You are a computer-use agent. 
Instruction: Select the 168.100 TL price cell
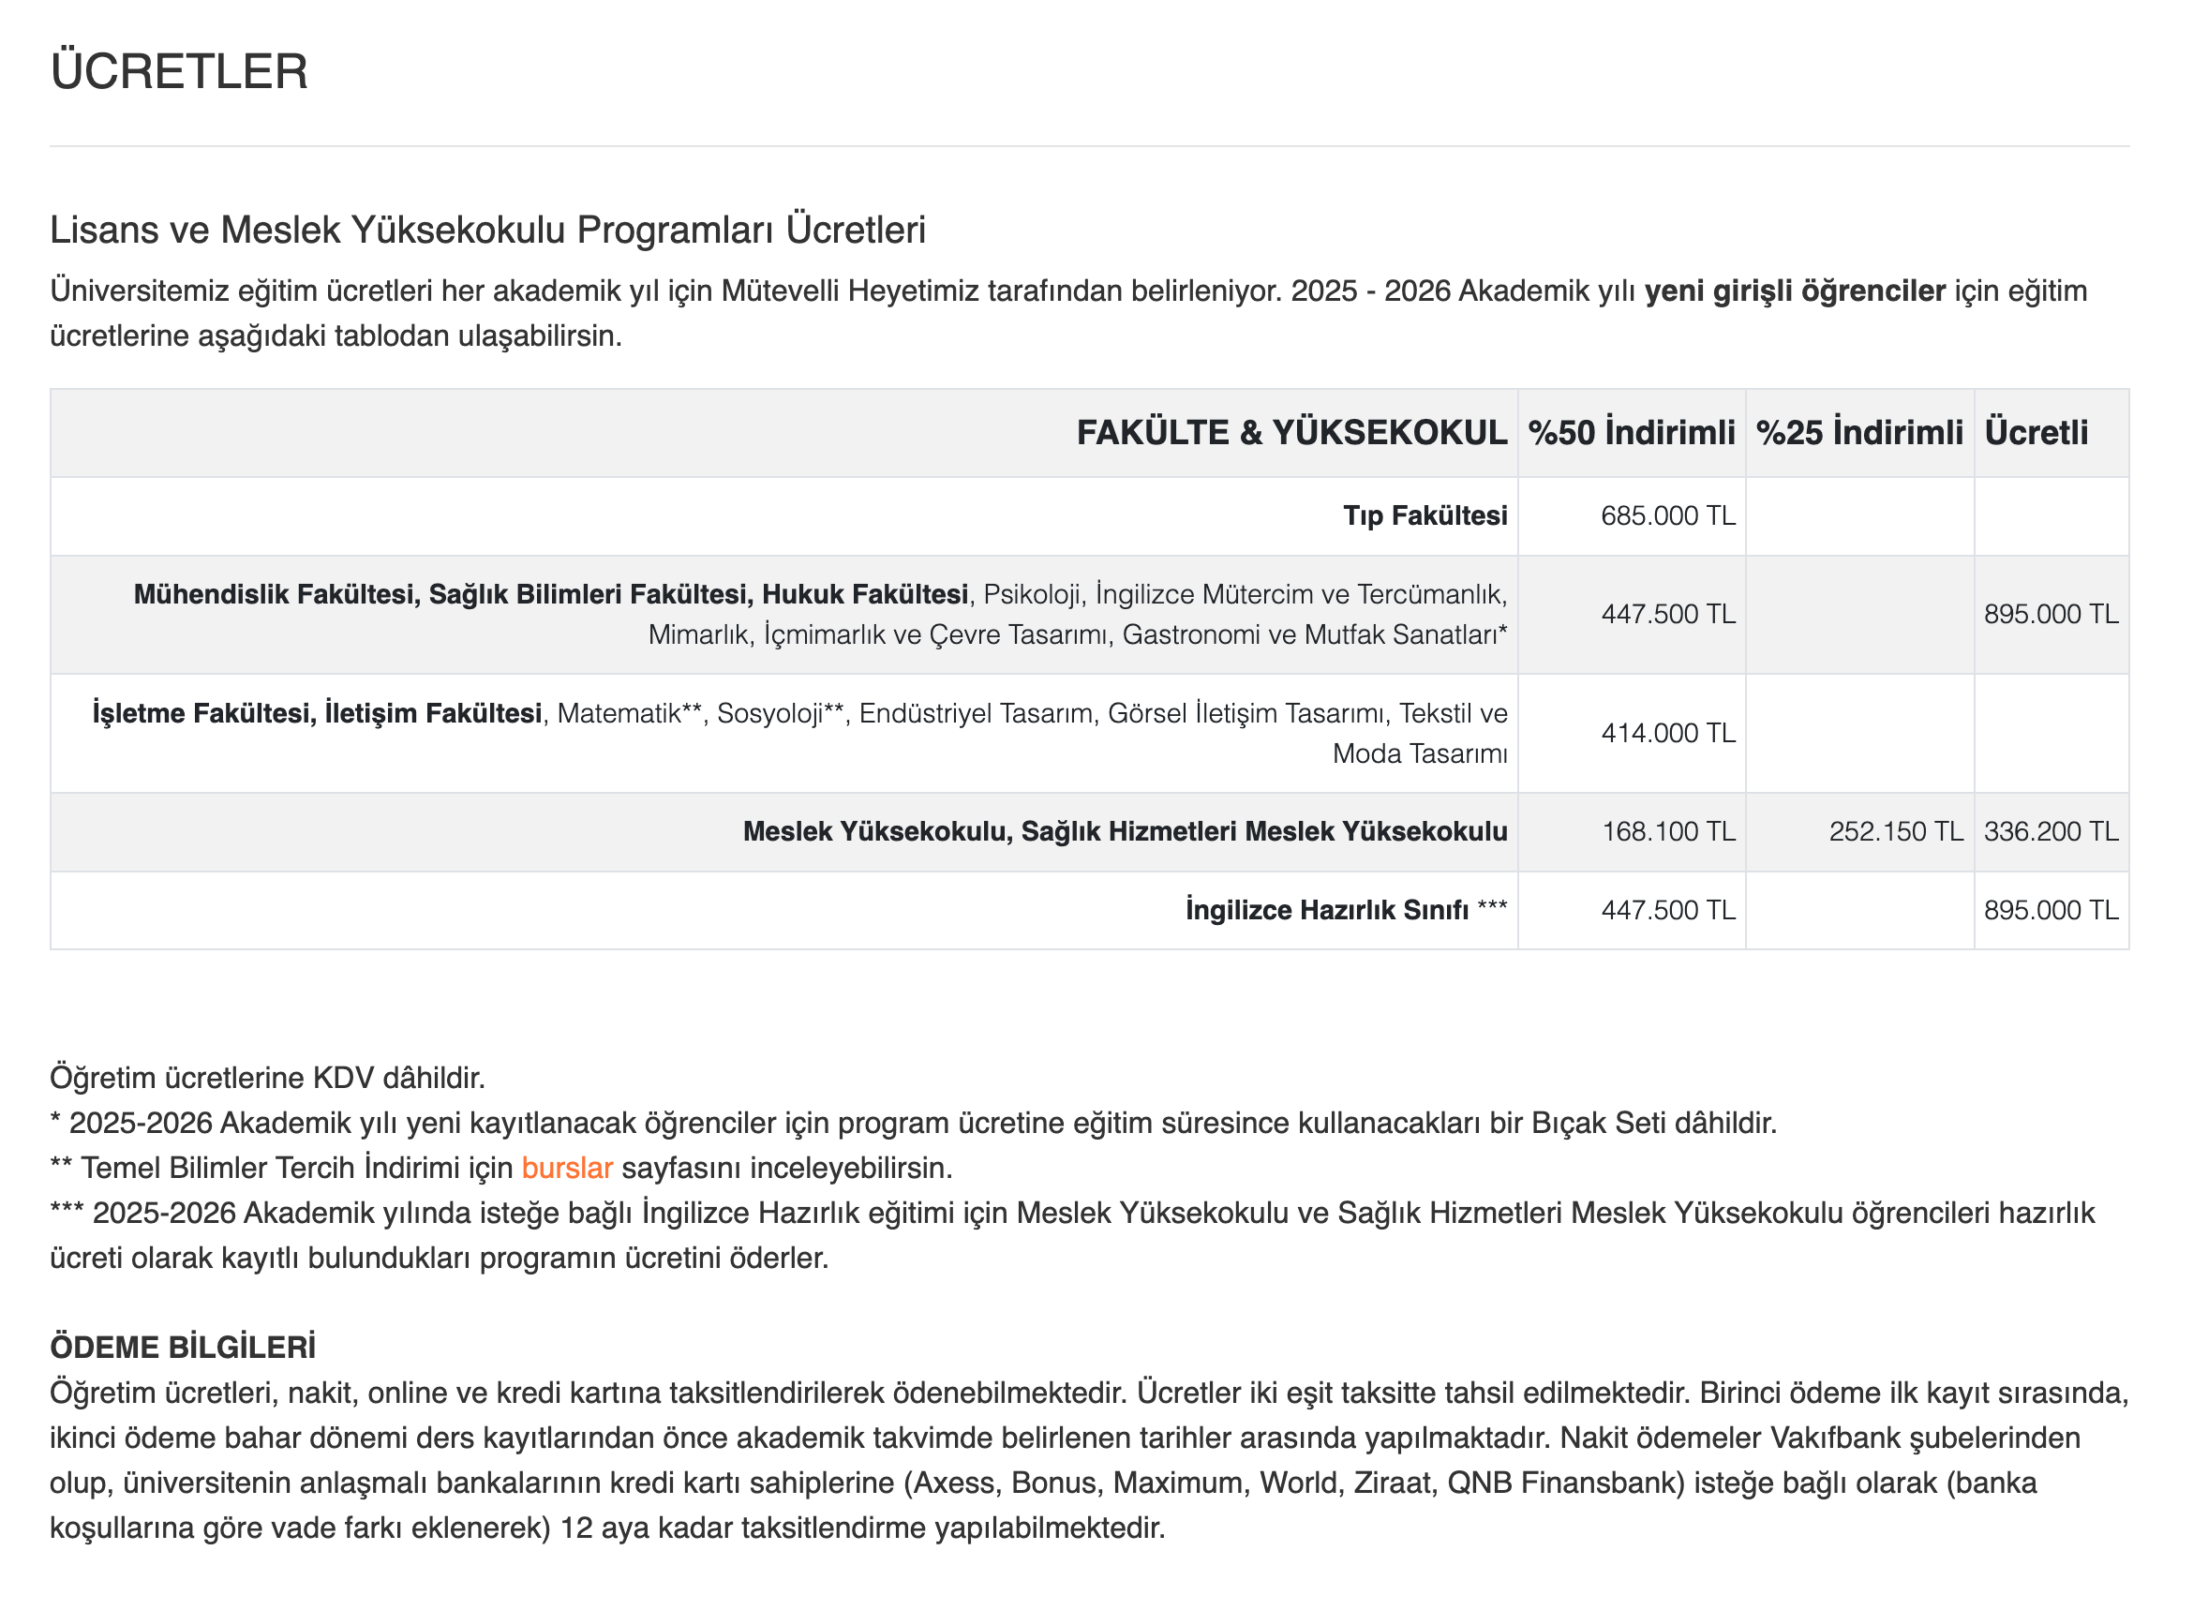point(1667,831)
